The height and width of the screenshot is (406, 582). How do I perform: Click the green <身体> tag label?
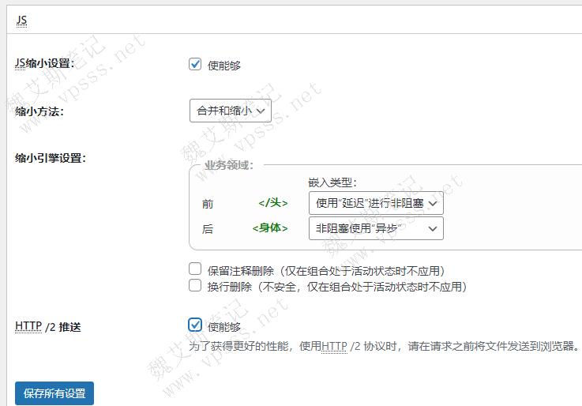click(x=269, y=228)
